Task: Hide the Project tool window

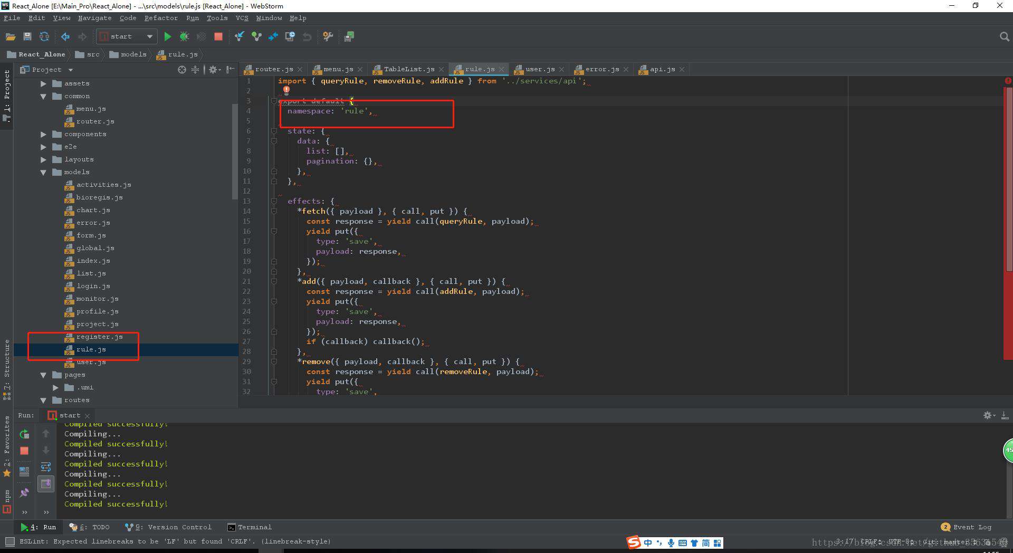Action: [x=230, y=70]
